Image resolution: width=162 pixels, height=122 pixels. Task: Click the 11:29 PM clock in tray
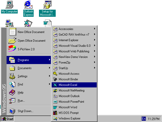tap(154, 119)
